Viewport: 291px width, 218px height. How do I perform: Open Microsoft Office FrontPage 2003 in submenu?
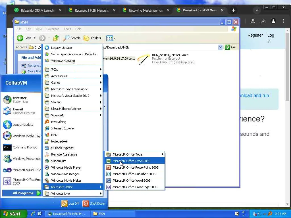[x=134, y=187]
